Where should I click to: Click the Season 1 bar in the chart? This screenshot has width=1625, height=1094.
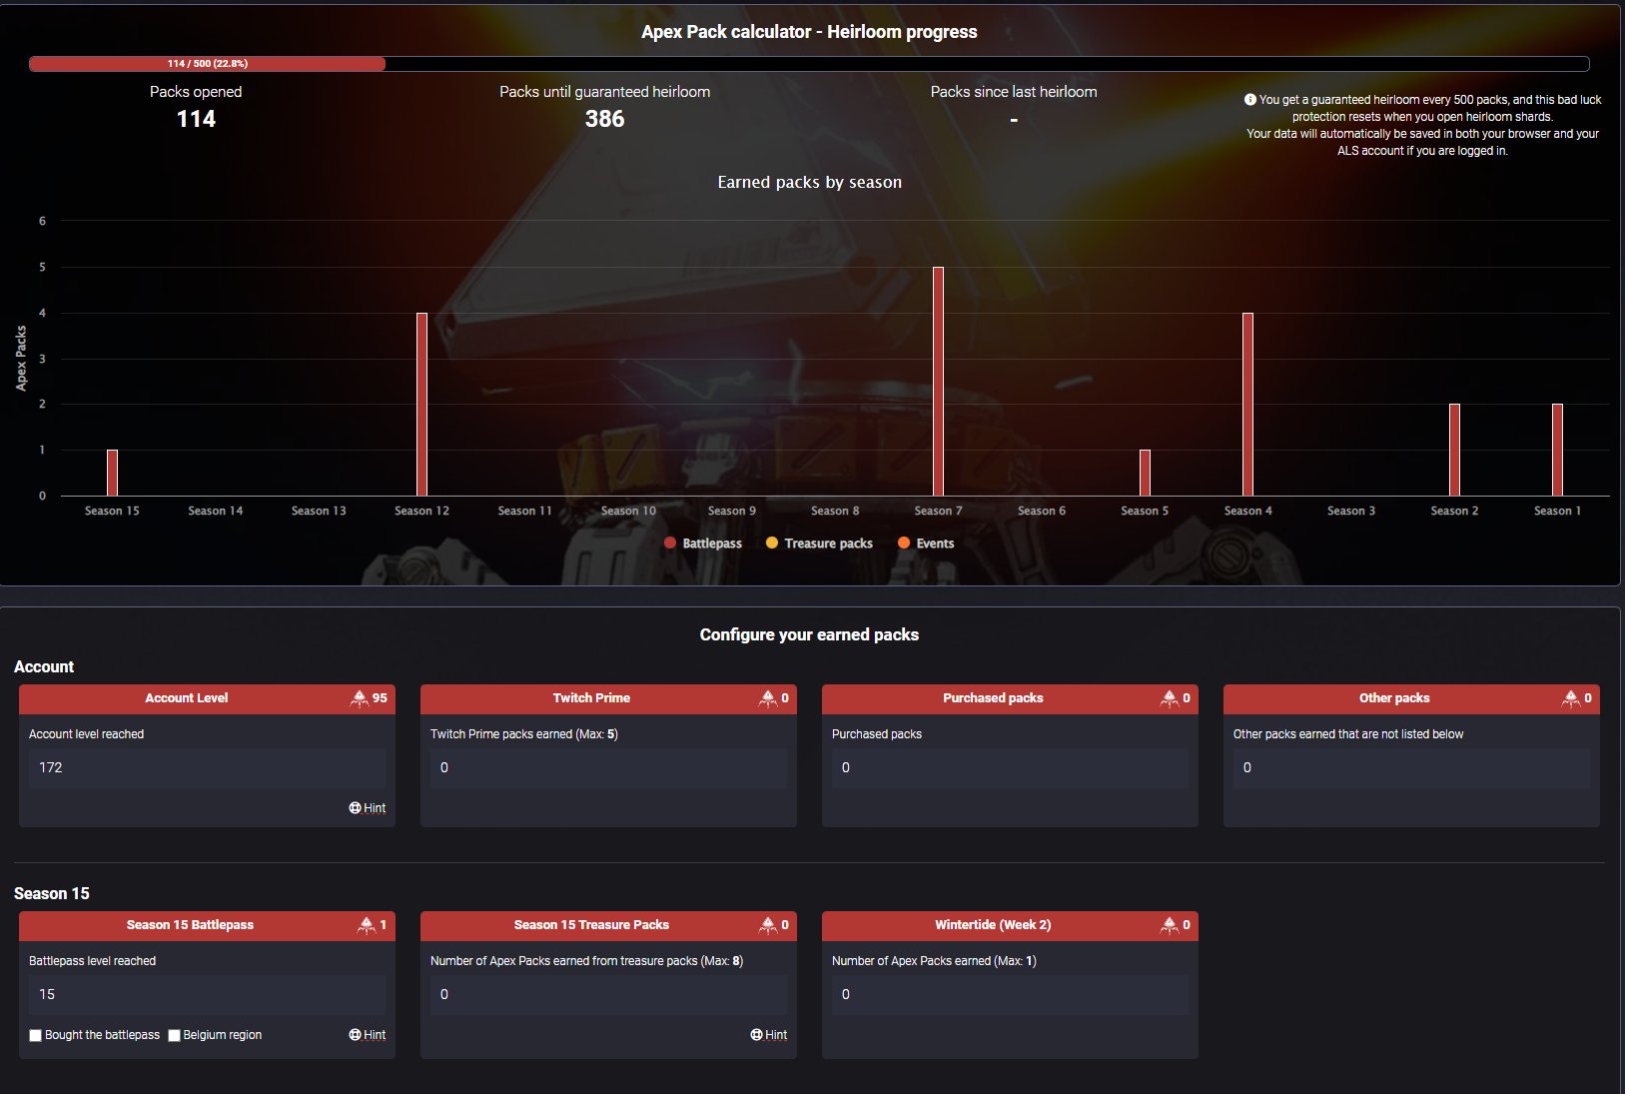(x=1557, y=450)
